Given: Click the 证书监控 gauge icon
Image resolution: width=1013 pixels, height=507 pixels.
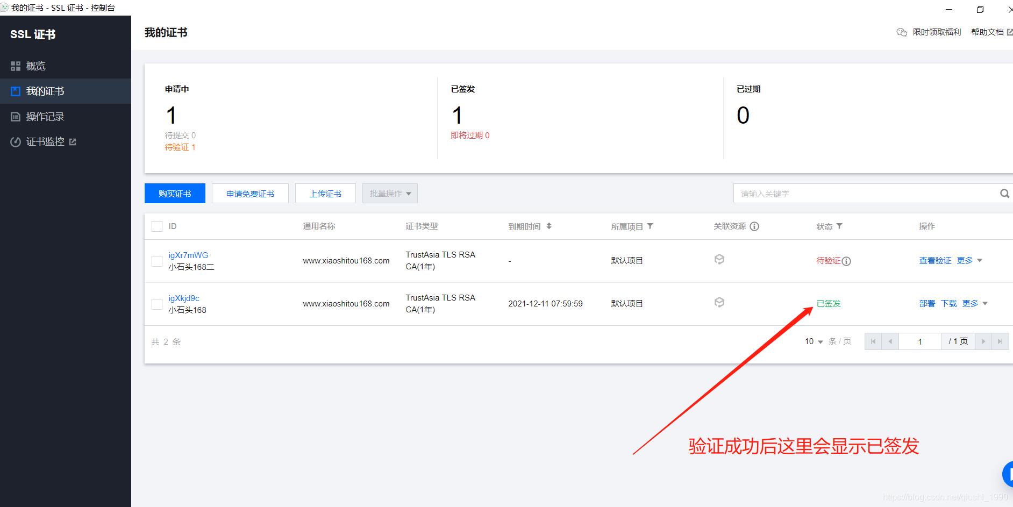Looking at the screenshot, I should 16,142.
